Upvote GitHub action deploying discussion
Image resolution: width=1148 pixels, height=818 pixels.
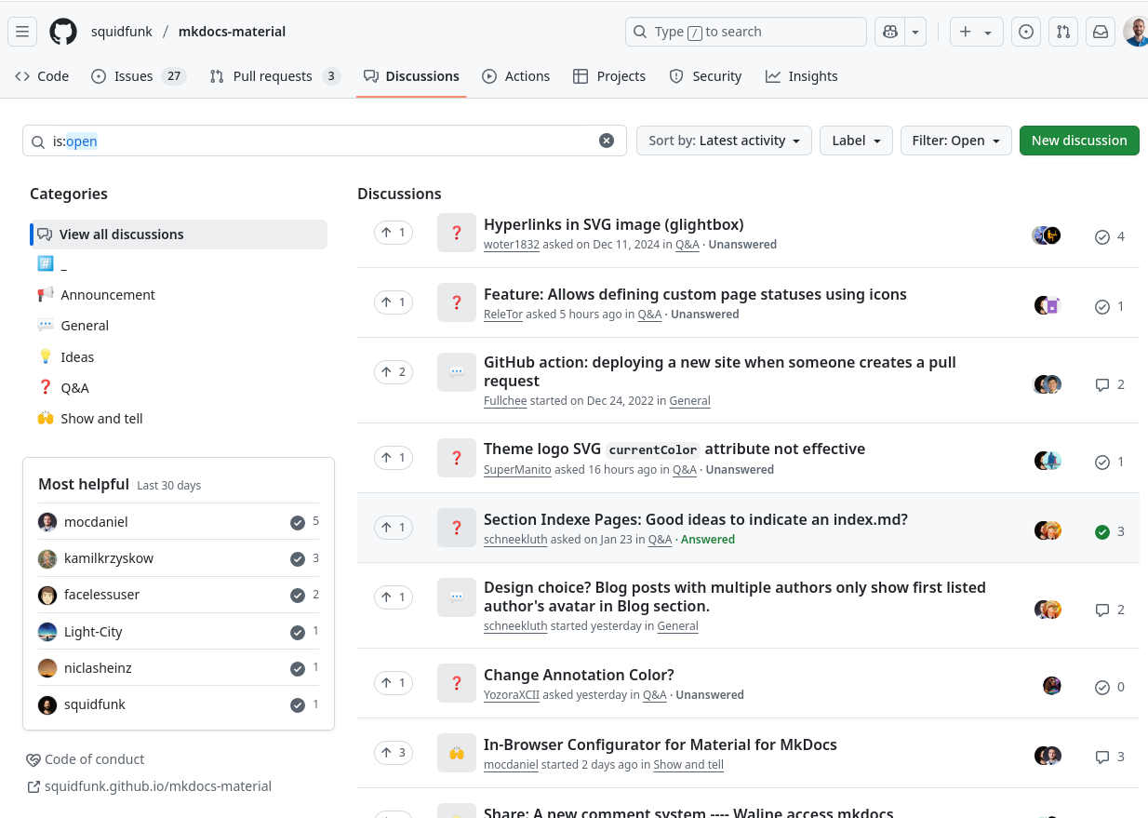[394, 372]
